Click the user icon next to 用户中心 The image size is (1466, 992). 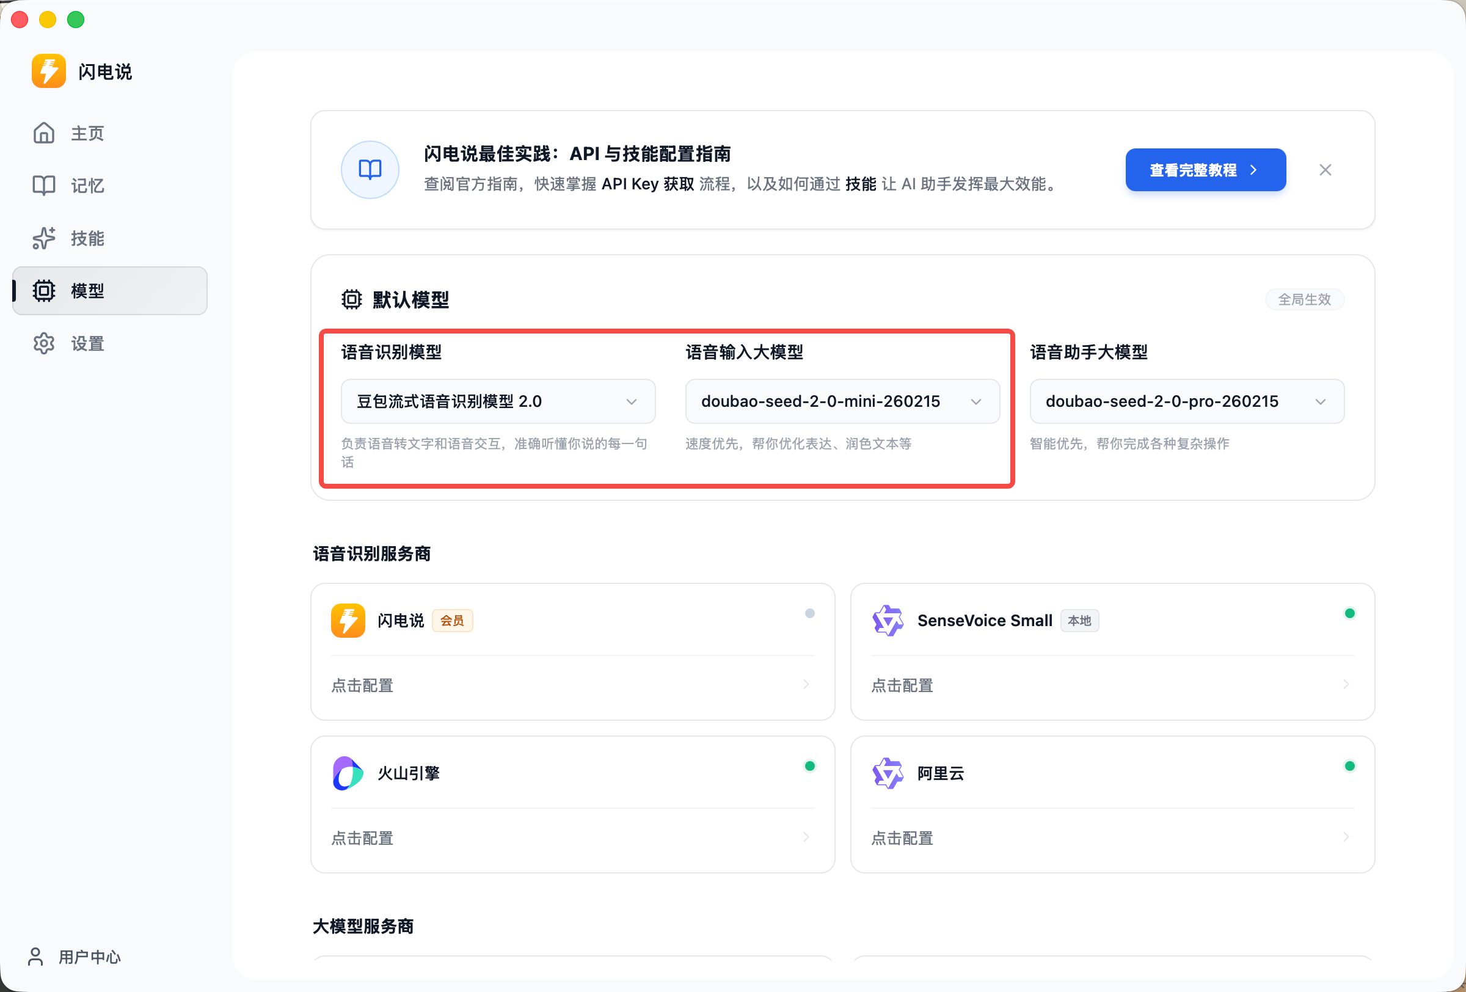pos(36,957)
